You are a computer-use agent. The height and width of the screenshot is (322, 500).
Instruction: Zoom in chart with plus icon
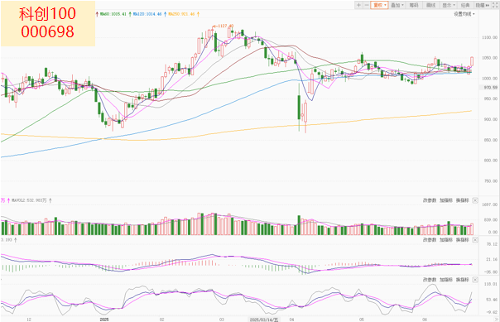pyautogui.click(x=358, y=5)
